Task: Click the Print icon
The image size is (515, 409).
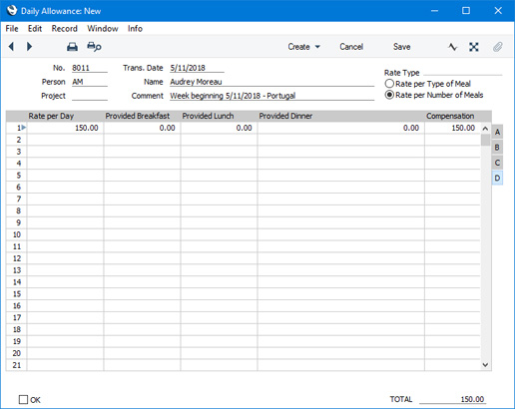Action: point(72,47)
